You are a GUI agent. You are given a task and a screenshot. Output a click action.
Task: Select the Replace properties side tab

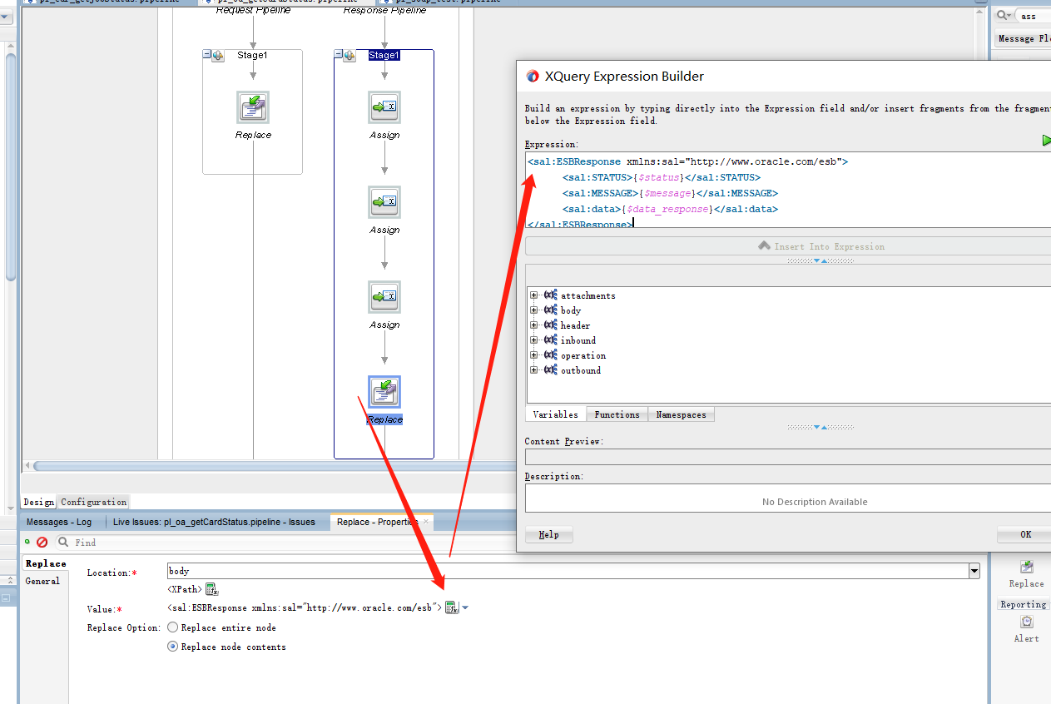(x=46, y=563)
